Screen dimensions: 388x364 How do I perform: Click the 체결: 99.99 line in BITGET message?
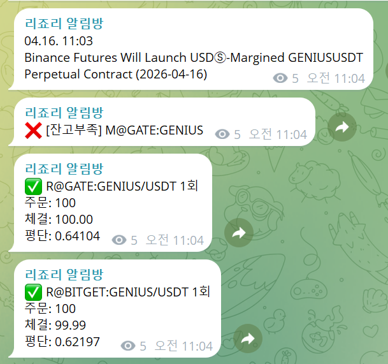[x=55, y=325]
